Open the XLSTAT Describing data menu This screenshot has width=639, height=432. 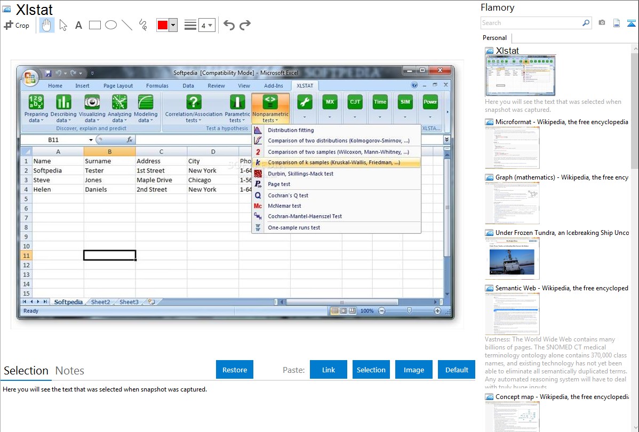(63, 108)
